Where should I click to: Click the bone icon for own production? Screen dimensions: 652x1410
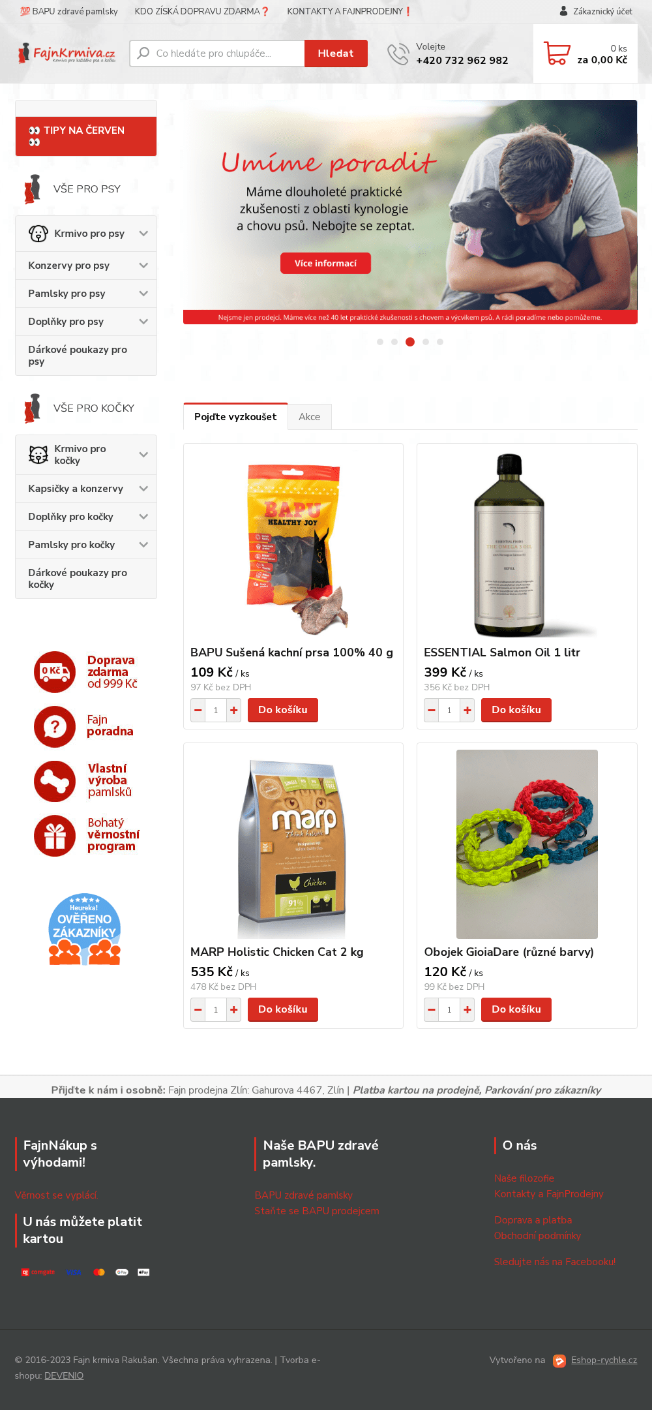(55, 781)
